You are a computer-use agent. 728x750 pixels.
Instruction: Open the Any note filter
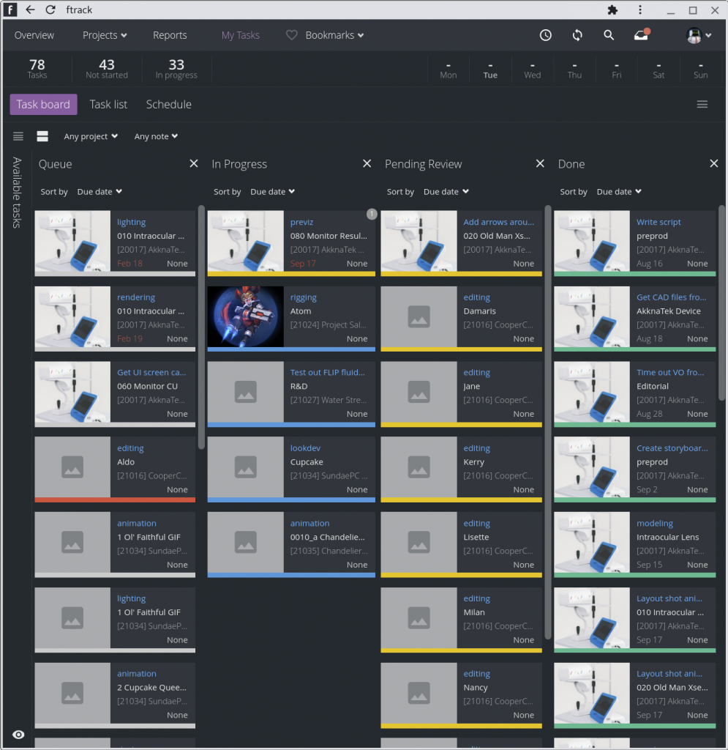click(x=156, y=136)
